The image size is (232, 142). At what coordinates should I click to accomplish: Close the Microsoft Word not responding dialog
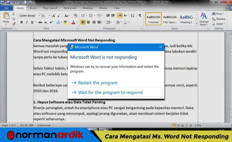[161, 47]
